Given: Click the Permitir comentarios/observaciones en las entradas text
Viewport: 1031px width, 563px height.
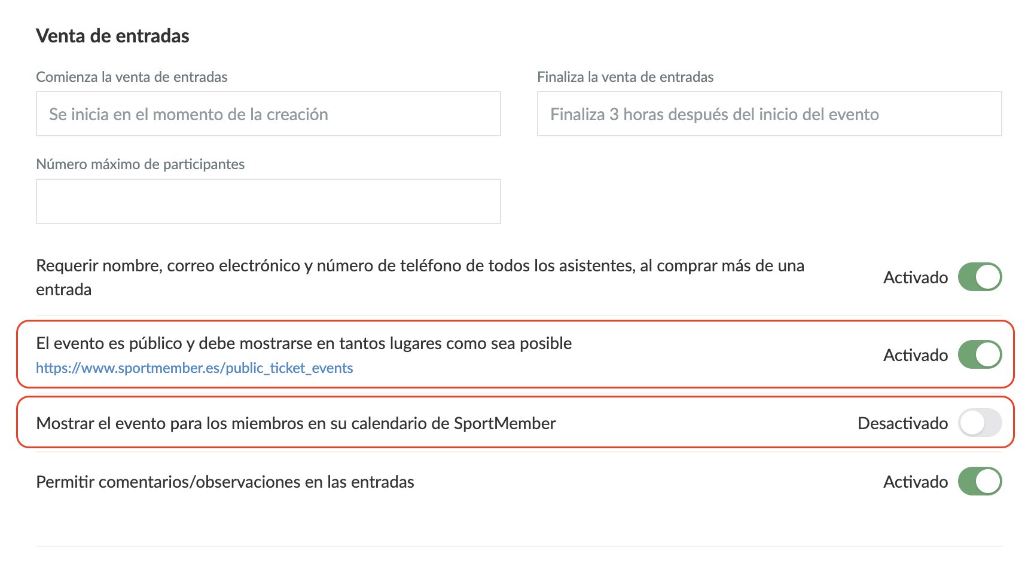Looking at the screenshot, I should (225, 482).
